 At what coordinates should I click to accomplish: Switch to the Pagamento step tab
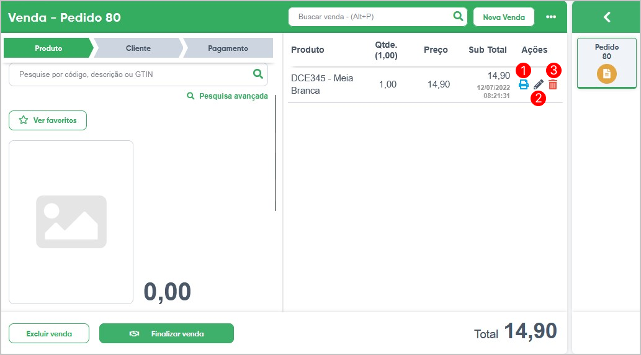(228, 48)
